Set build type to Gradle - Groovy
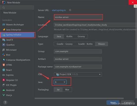 64,44
